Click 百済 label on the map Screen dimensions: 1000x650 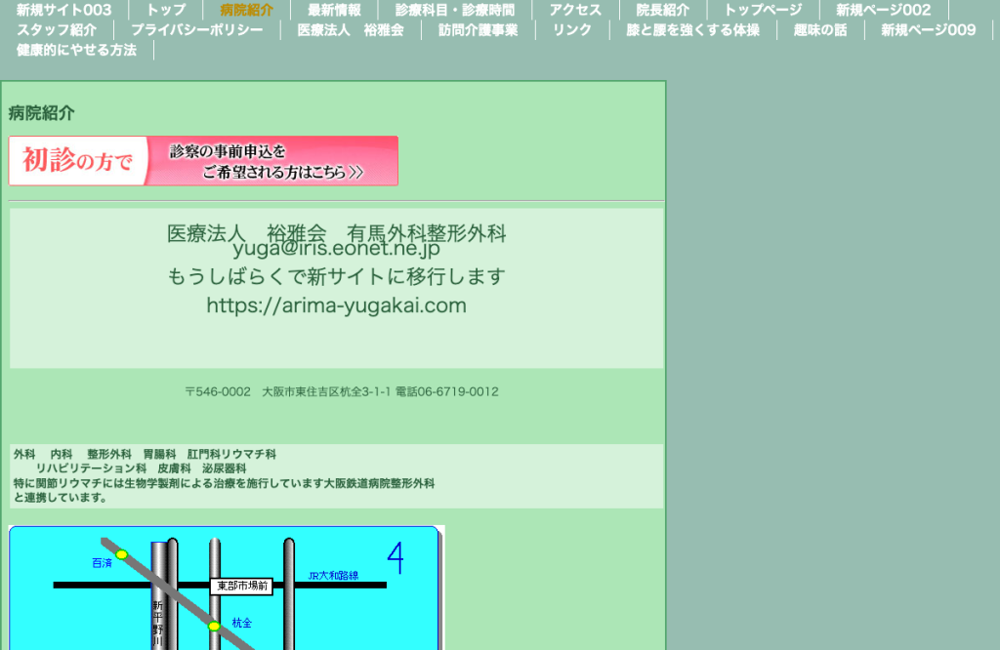(102, 563)
